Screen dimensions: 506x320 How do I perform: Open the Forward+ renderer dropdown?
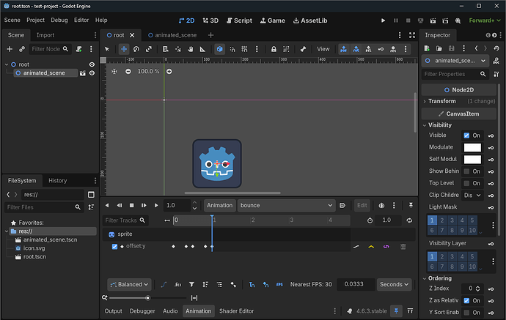click(485, 21)
